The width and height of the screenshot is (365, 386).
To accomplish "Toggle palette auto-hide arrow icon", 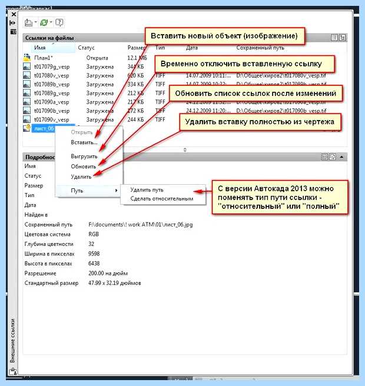I will pyautogui.click(x=12, y=23).
